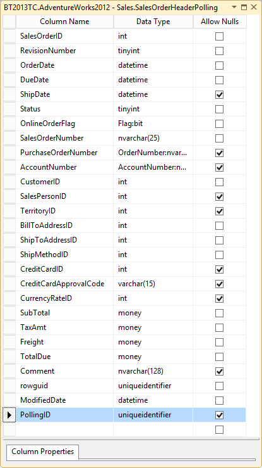Click the PurchaseOrderNumber column name cell
The height and width of the screenshot is (468, 262).
64,153
